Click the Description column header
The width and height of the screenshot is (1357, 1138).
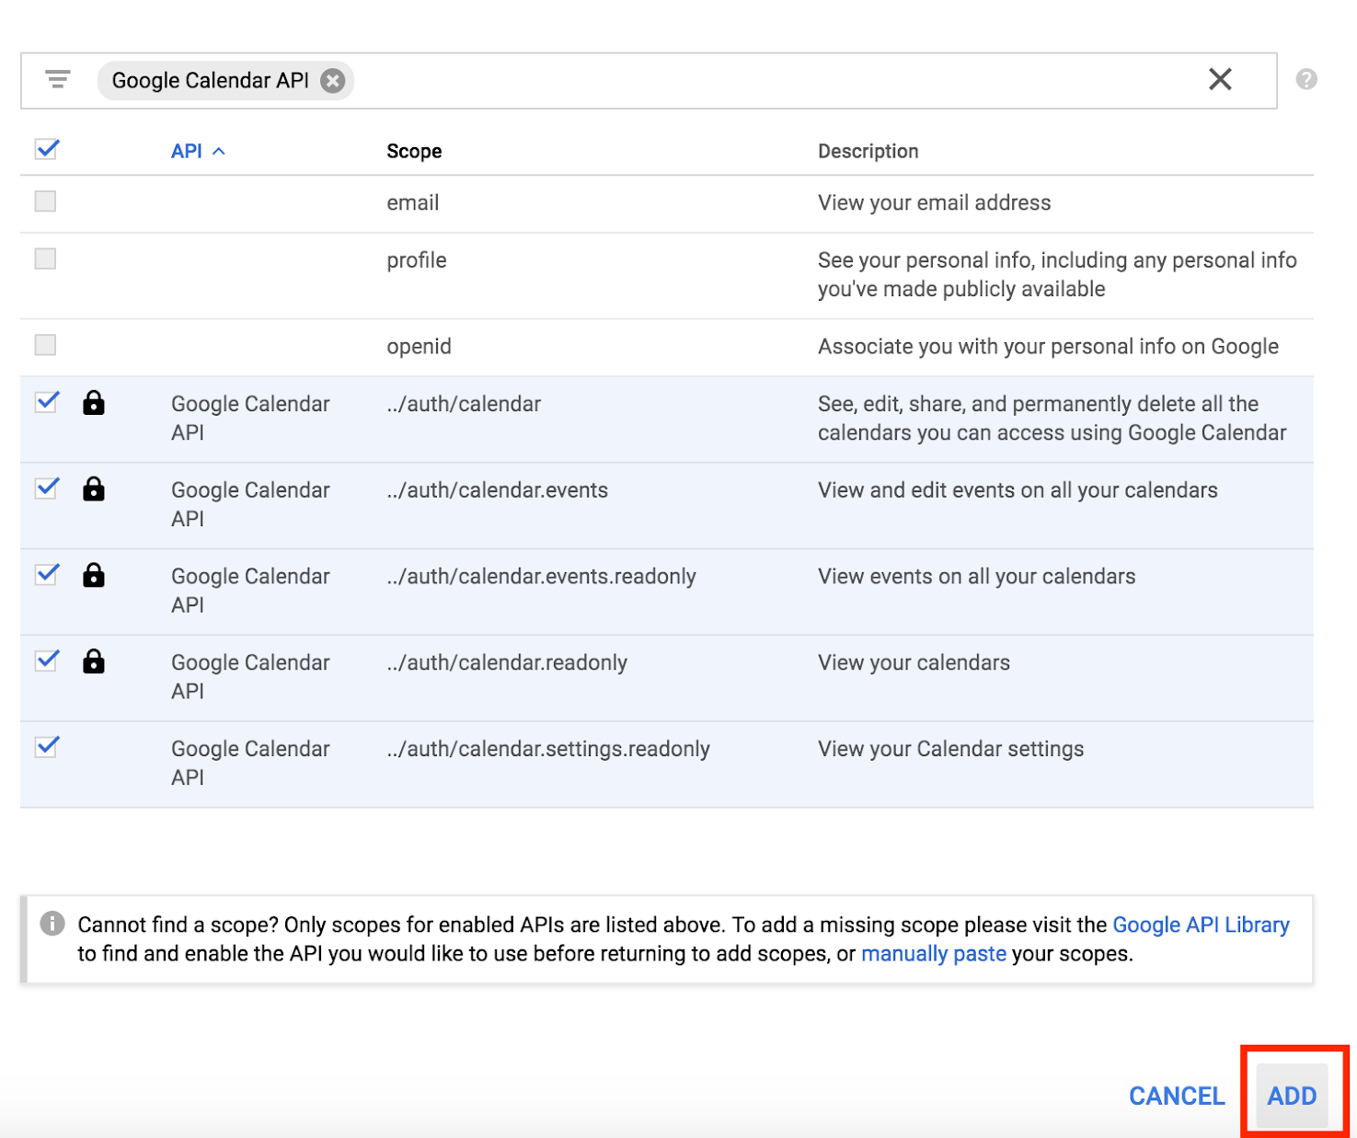pyautogui.click(x=868, y=151)
